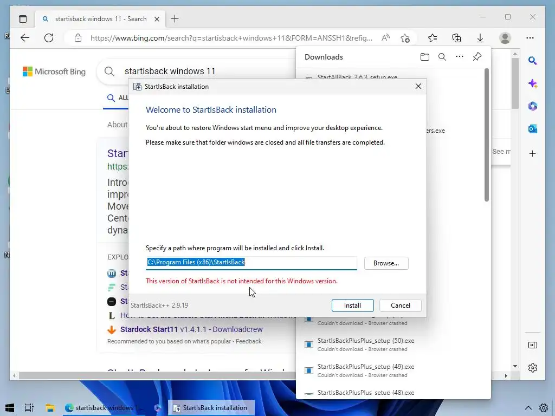Open Stardock Start11 Downloadcrew link

pos(191,329)
